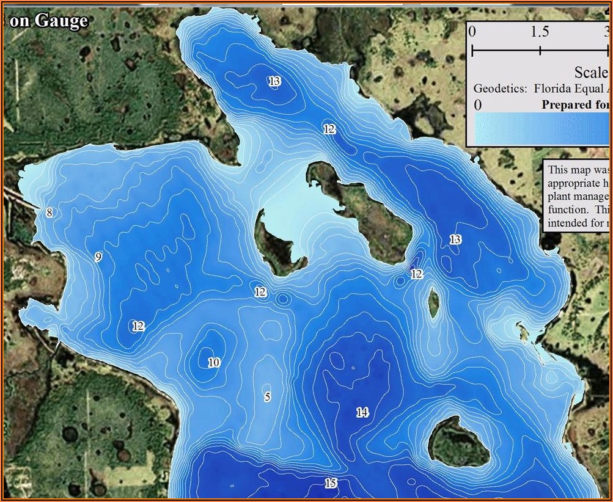
Task: Select the "Geodetics: Florida Equal" legend text
Action: [x=538, y=89]
